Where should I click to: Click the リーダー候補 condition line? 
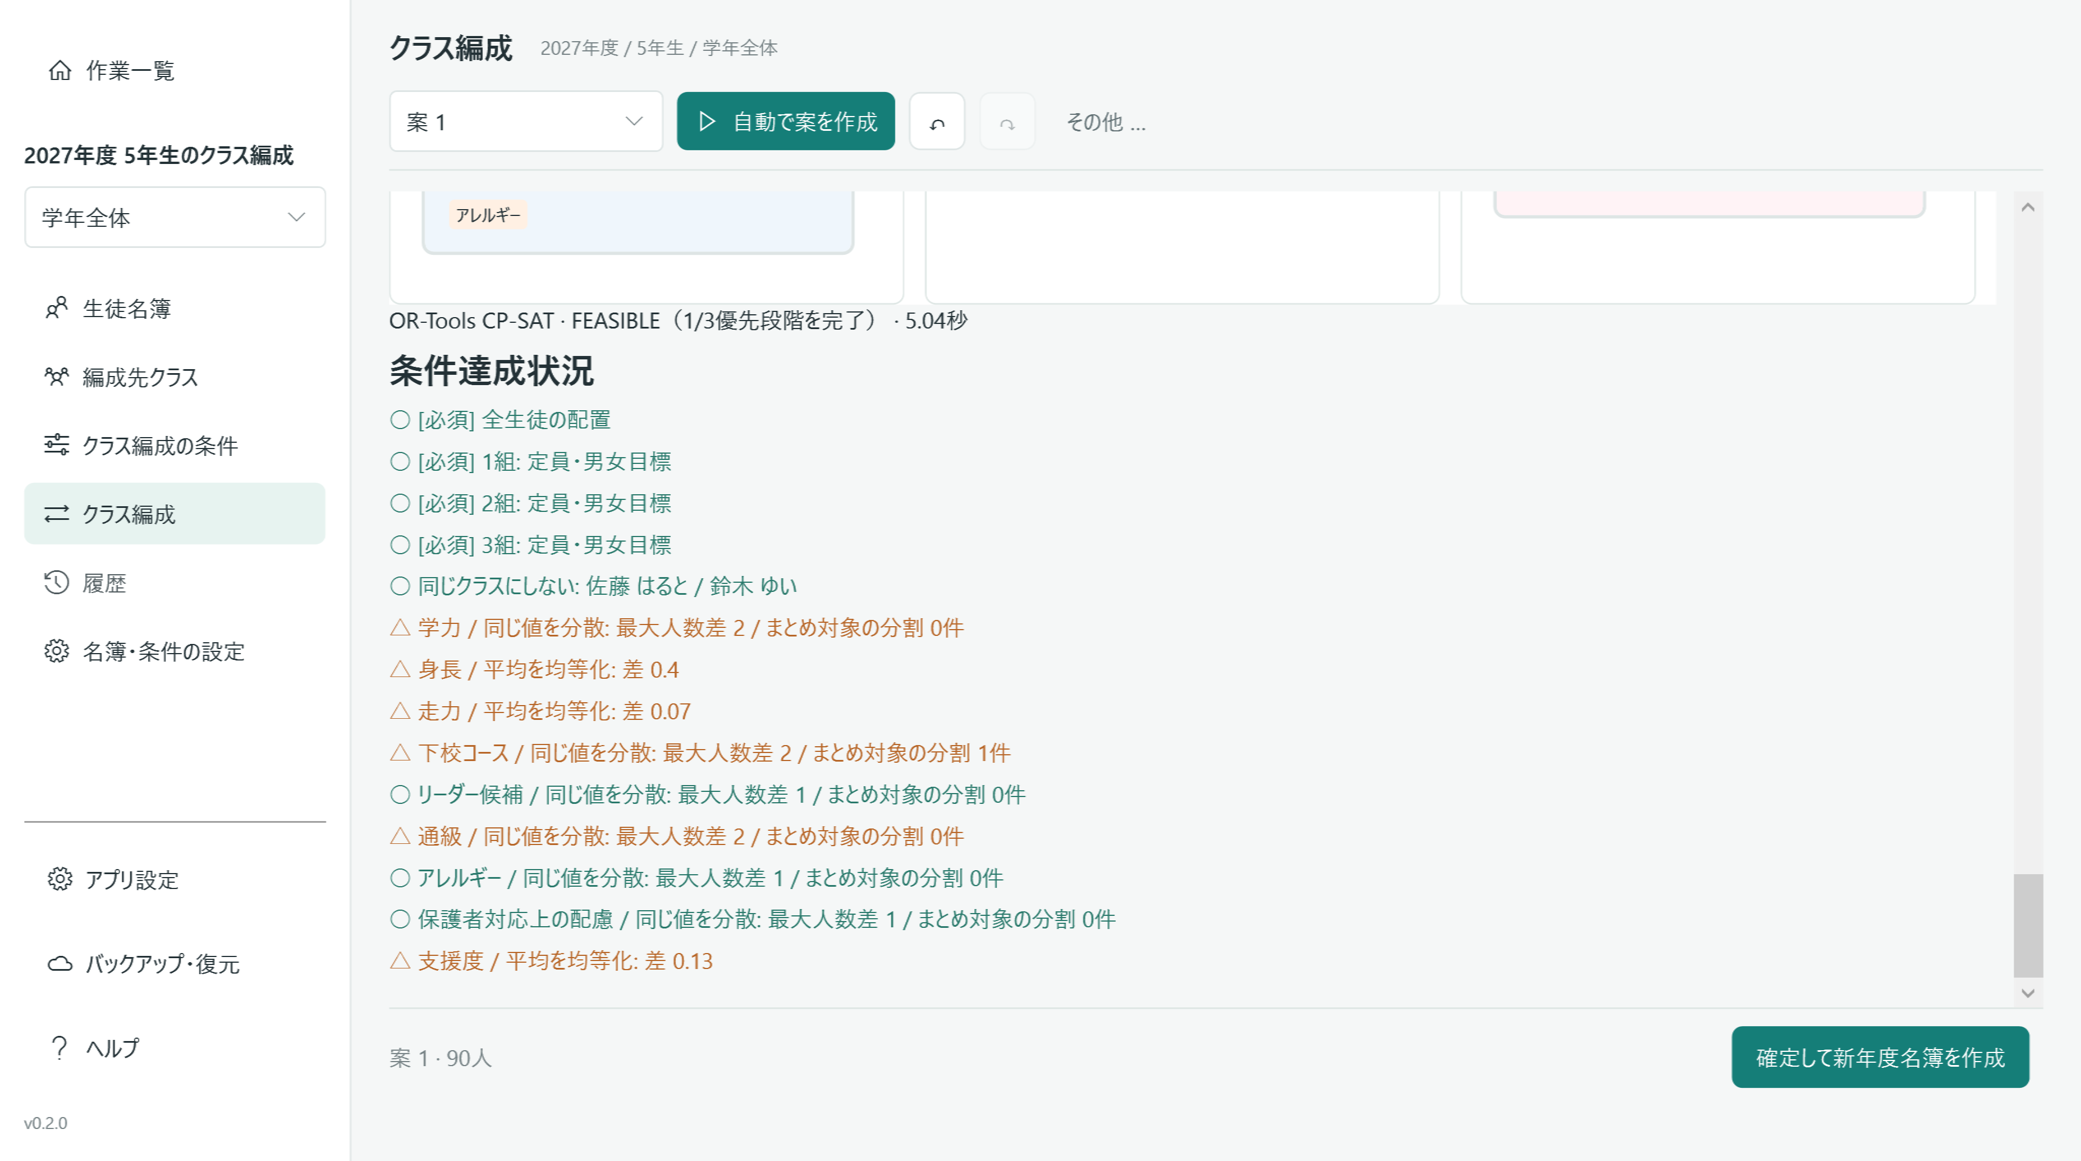pos(708,794)
